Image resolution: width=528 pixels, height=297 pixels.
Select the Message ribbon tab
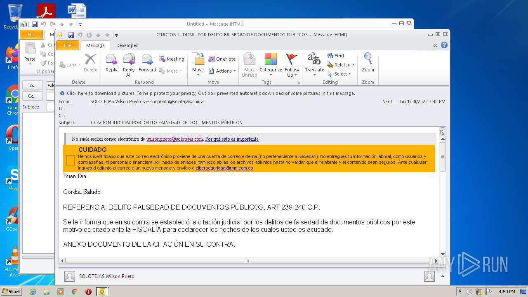pos(95,45)
